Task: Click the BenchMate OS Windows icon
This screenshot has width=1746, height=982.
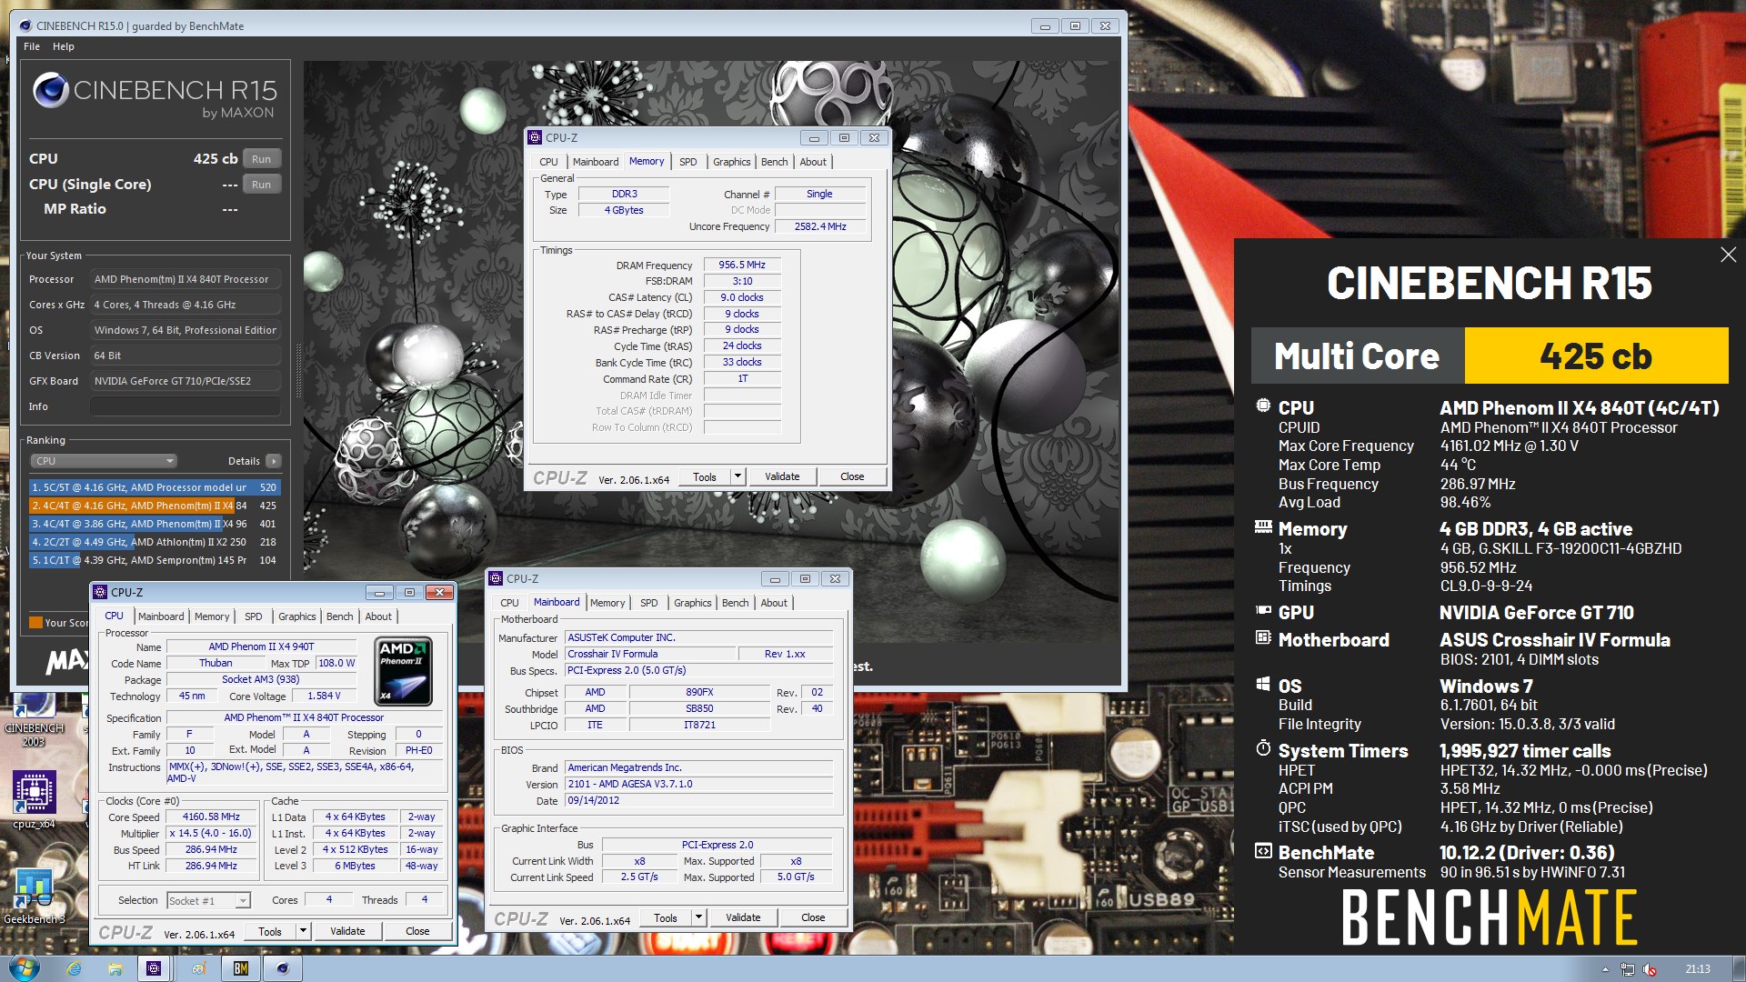Action: [x=1263, y=684]
